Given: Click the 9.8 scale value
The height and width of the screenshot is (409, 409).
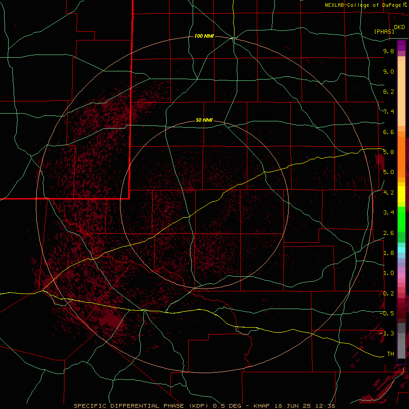Looking at the screenshot, I should pos(389,51).
